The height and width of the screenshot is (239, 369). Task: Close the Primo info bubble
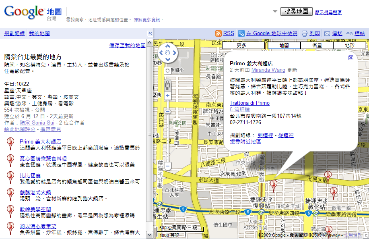click(350, 58)
